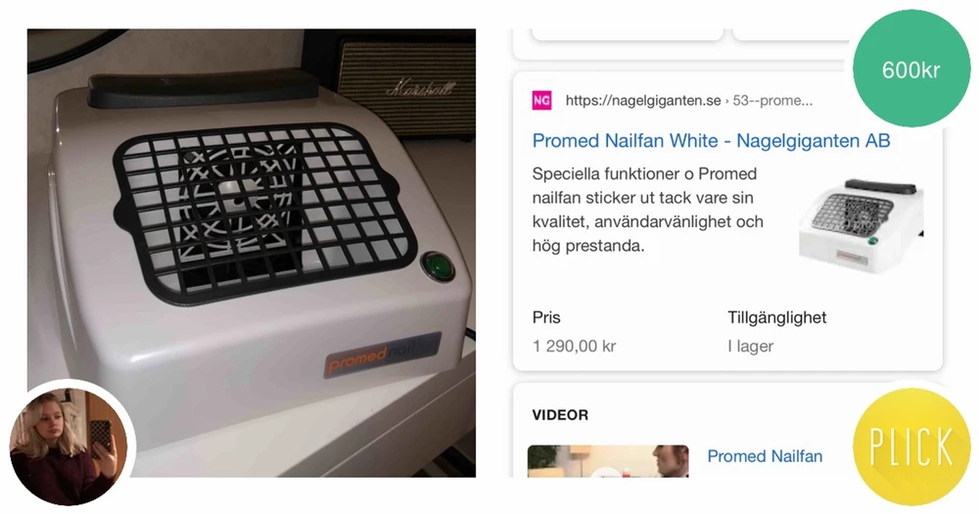Image resolution: width=979 pixels, height=514 pixels.
Task: Click the 1 290,00 kr price value
Action: pyautogui.click(x=575, y=346)
